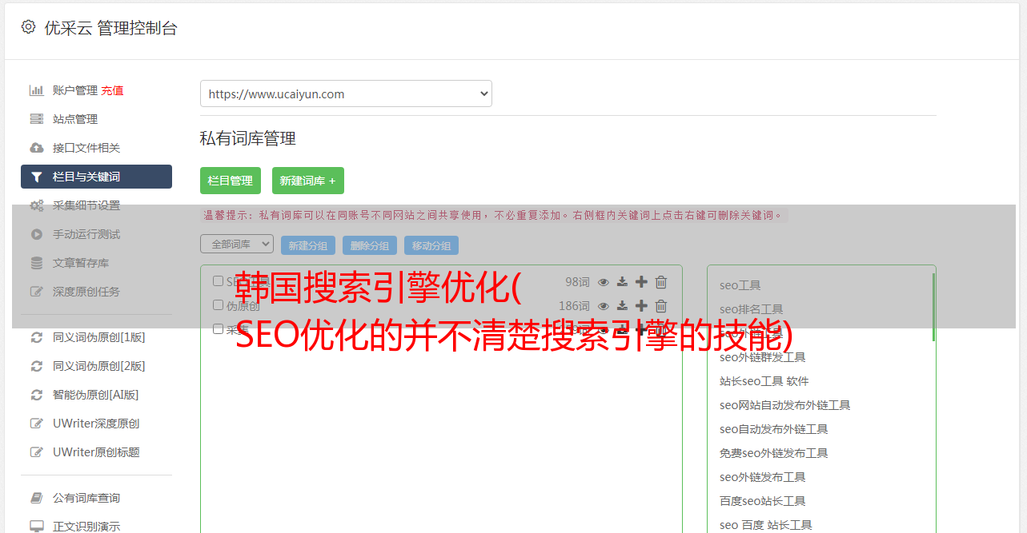Click the cloud icon for 接口文件相关

[x=37, y=148]
